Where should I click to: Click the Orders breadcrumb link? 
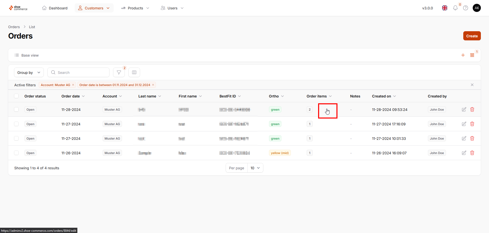[14, 27]
